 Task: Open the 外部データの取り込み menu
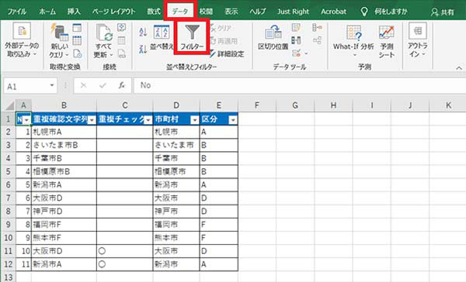[22, 40]
